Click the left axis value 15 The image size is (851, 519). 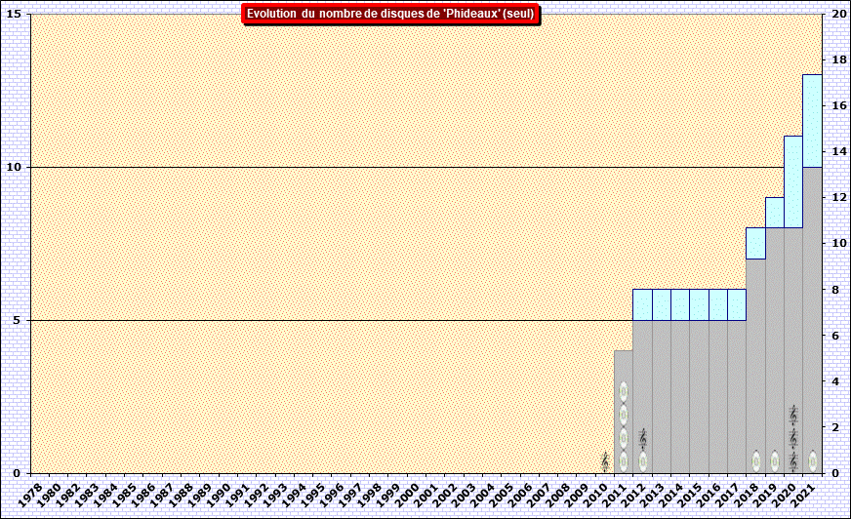16,14
